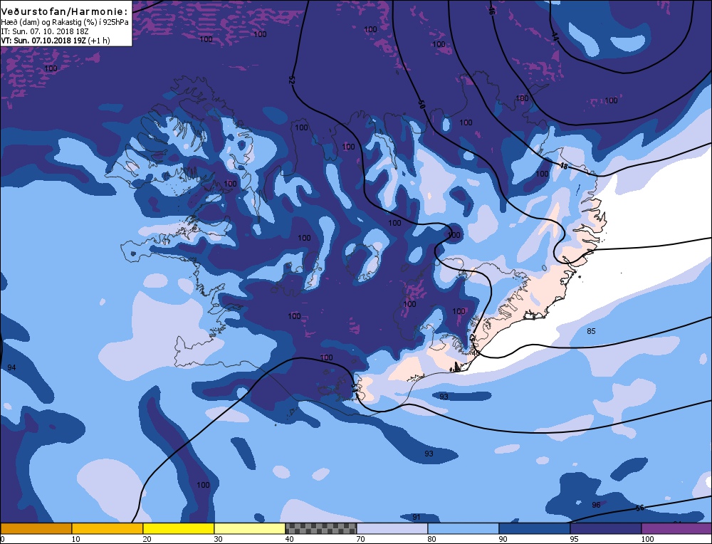Click the humidity value '94' on the map
Viewport: 712px width, 544px height.
click(x=12, y=367)
